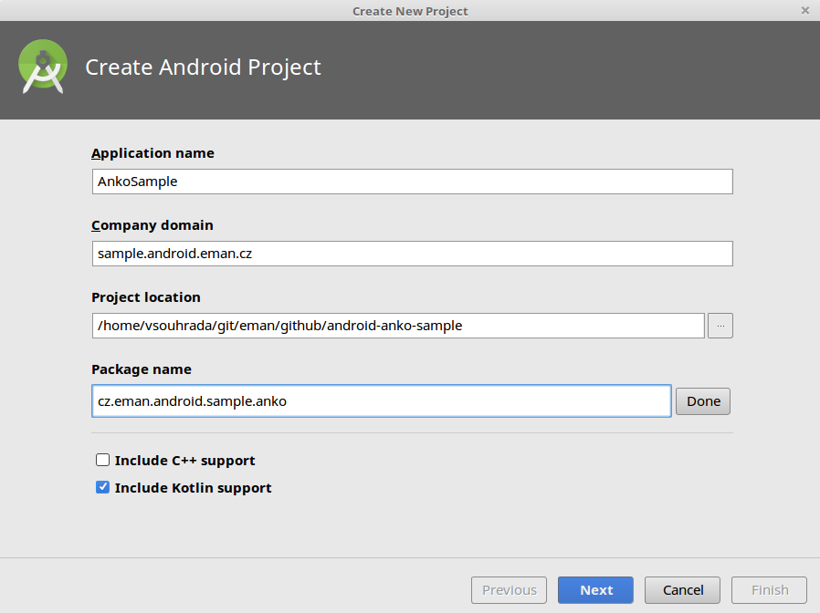Click the Next button
Image resolution: width=820 pixels, height=613 pixels.
pos(595,590)
